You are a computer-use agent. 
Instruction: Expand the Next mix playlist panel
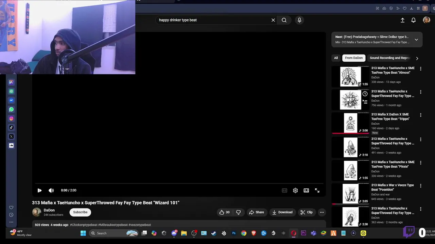point(416,40)
